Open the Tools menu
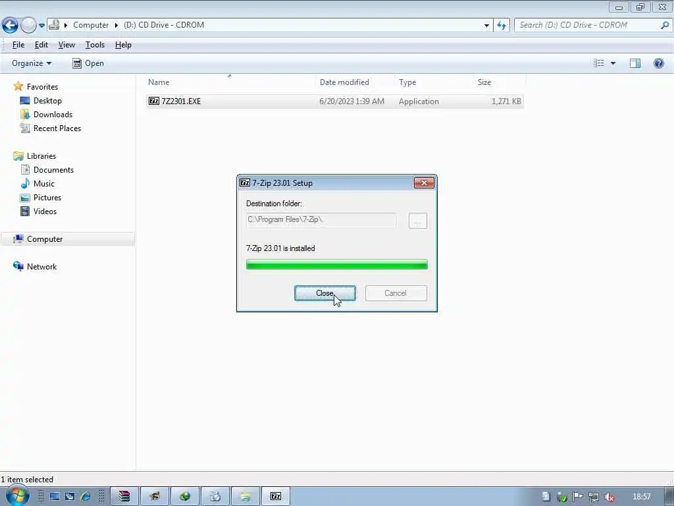Image resolution: width=674 pixels, height=506 pixels. (95, 45)
